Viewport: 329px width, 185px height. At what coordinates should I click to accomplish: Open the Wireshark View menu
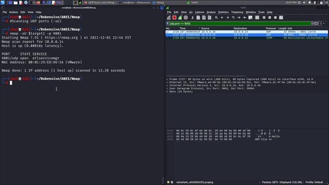(x=184, y=12)
